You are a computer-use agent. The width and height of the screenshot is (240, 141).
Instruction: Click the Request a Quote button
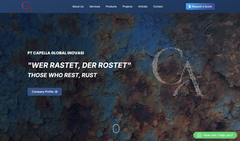click(200, 6)
